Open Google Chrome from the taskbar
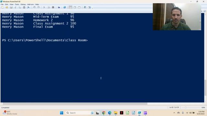 pos(103,113)
